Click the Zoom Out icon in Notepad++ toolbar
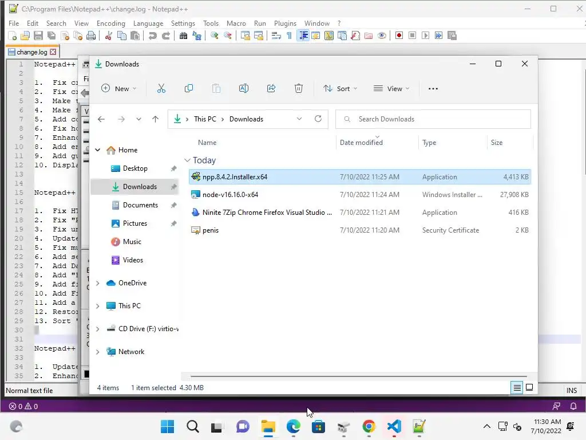Image resolution: width=586 pixels, height=440 pixels. click(228, 36)
